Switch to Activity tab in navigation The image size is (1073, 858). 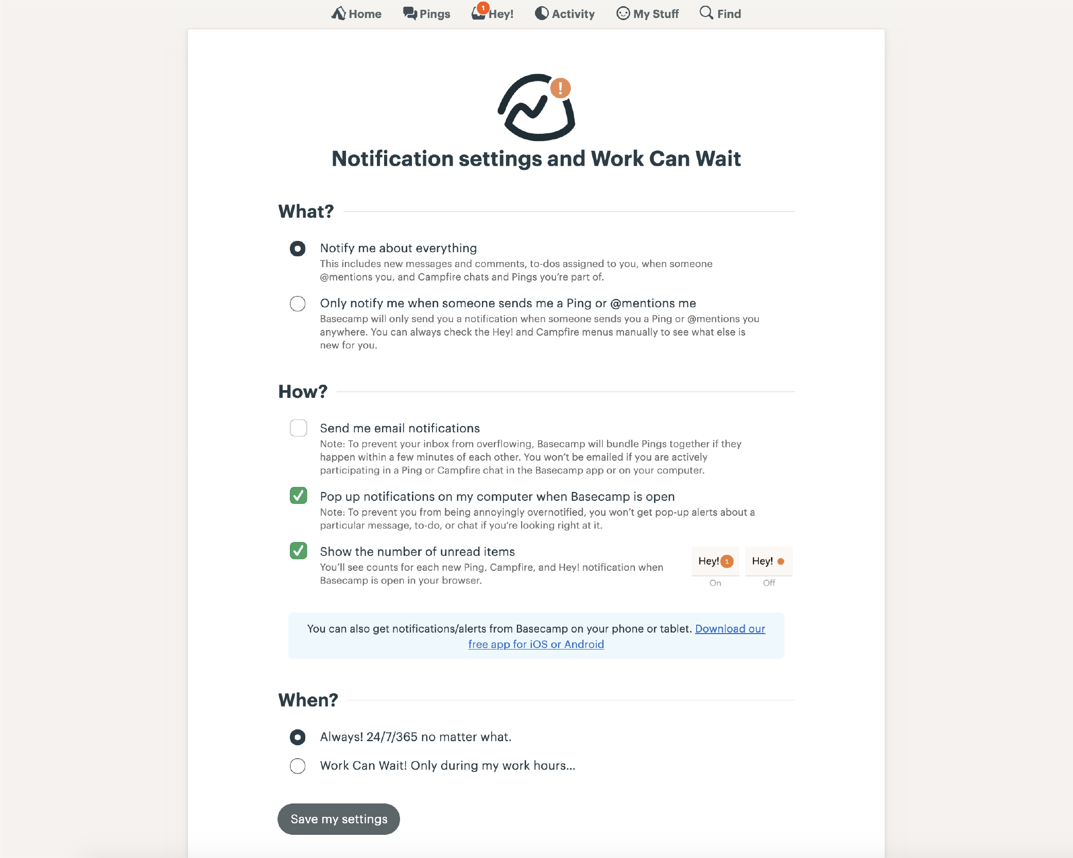tap(565, 14)
